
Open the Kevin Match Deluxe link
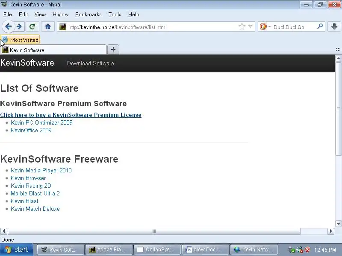tap(35, 209)
